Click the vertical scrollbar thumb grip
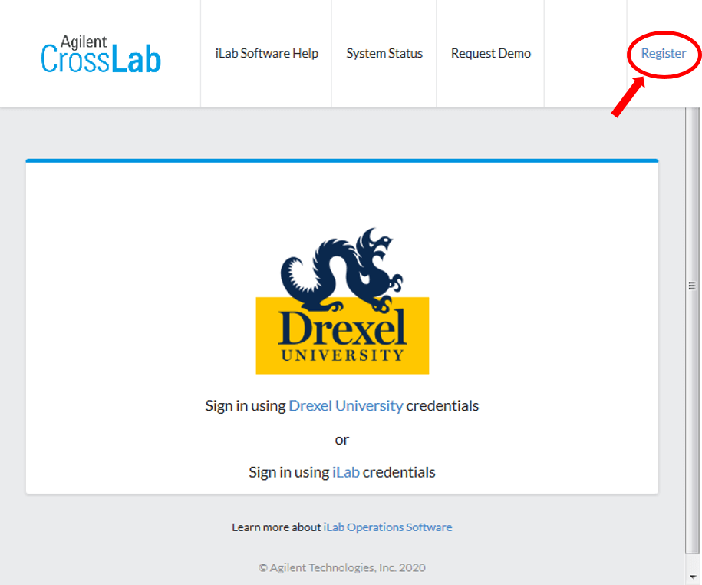The width and height of the screenshot is (702, 585). [x=692, y=286]
